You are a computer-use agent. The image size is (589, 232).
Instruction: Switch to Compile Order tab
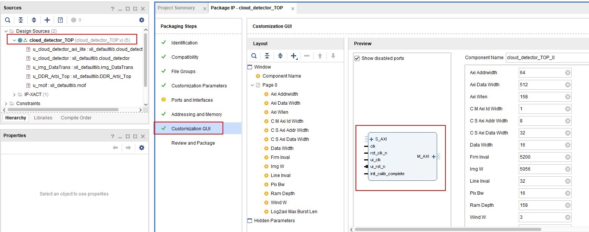click(76, 118)
